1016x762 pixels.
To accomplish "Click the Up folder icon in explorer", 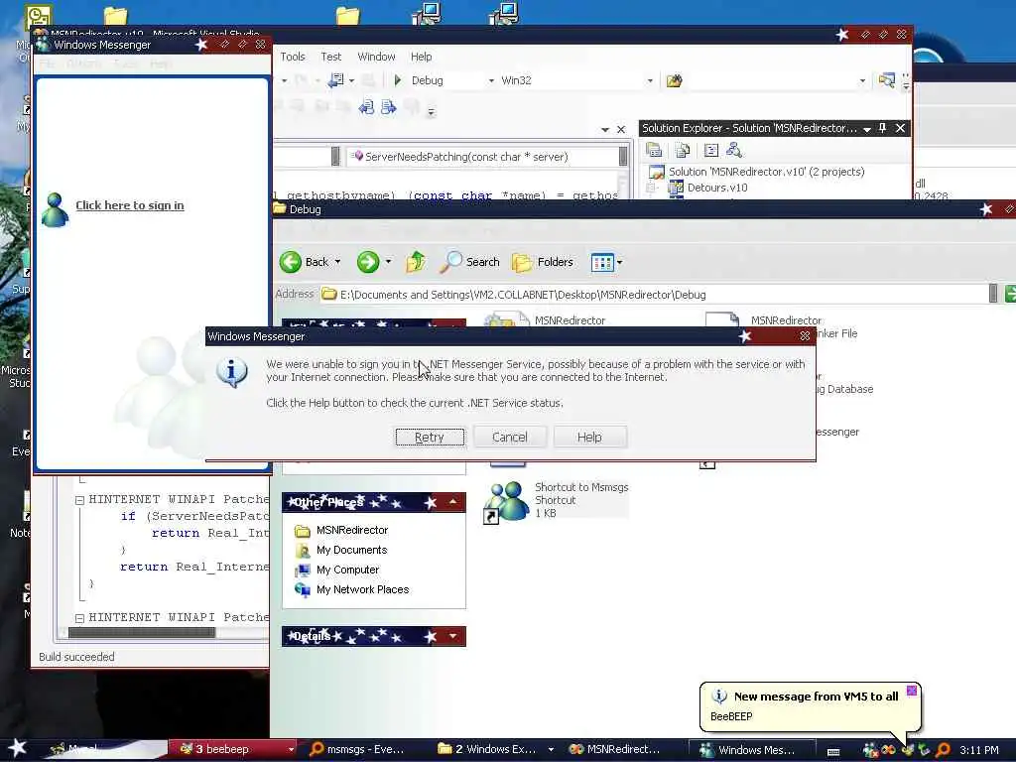I will [416, 262].
